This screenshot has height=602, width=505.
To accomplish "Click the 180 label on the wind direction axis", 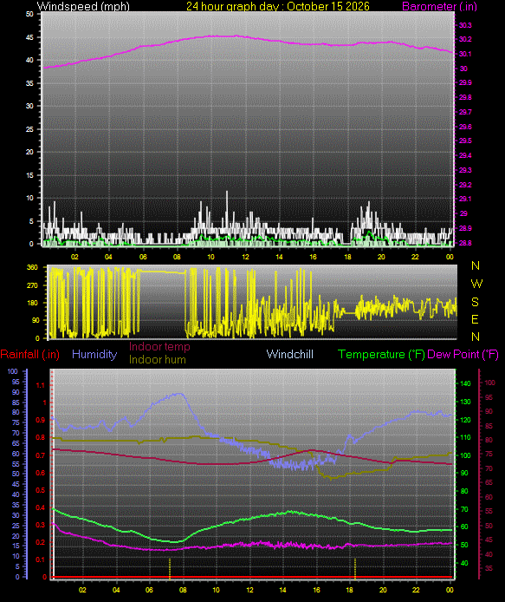I will [33, 303].
